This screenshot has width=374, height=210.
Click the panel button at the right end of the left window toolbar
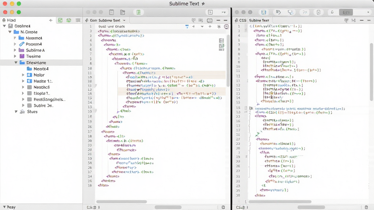pos(210,12)
